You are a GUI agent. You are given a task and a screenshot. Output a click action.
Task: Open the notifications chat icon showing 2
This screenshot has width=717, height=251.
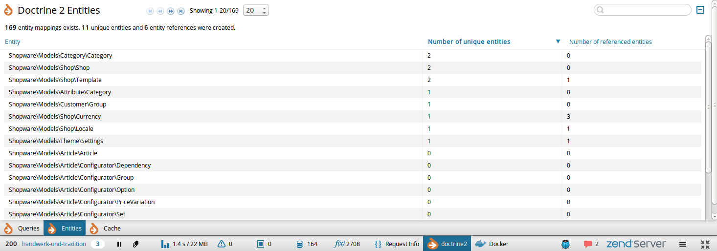(591, 244)
